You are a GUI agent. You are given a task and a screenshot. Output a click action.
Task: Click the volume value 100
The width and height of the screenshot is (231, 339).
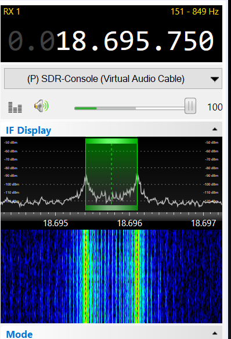[215, 107]
